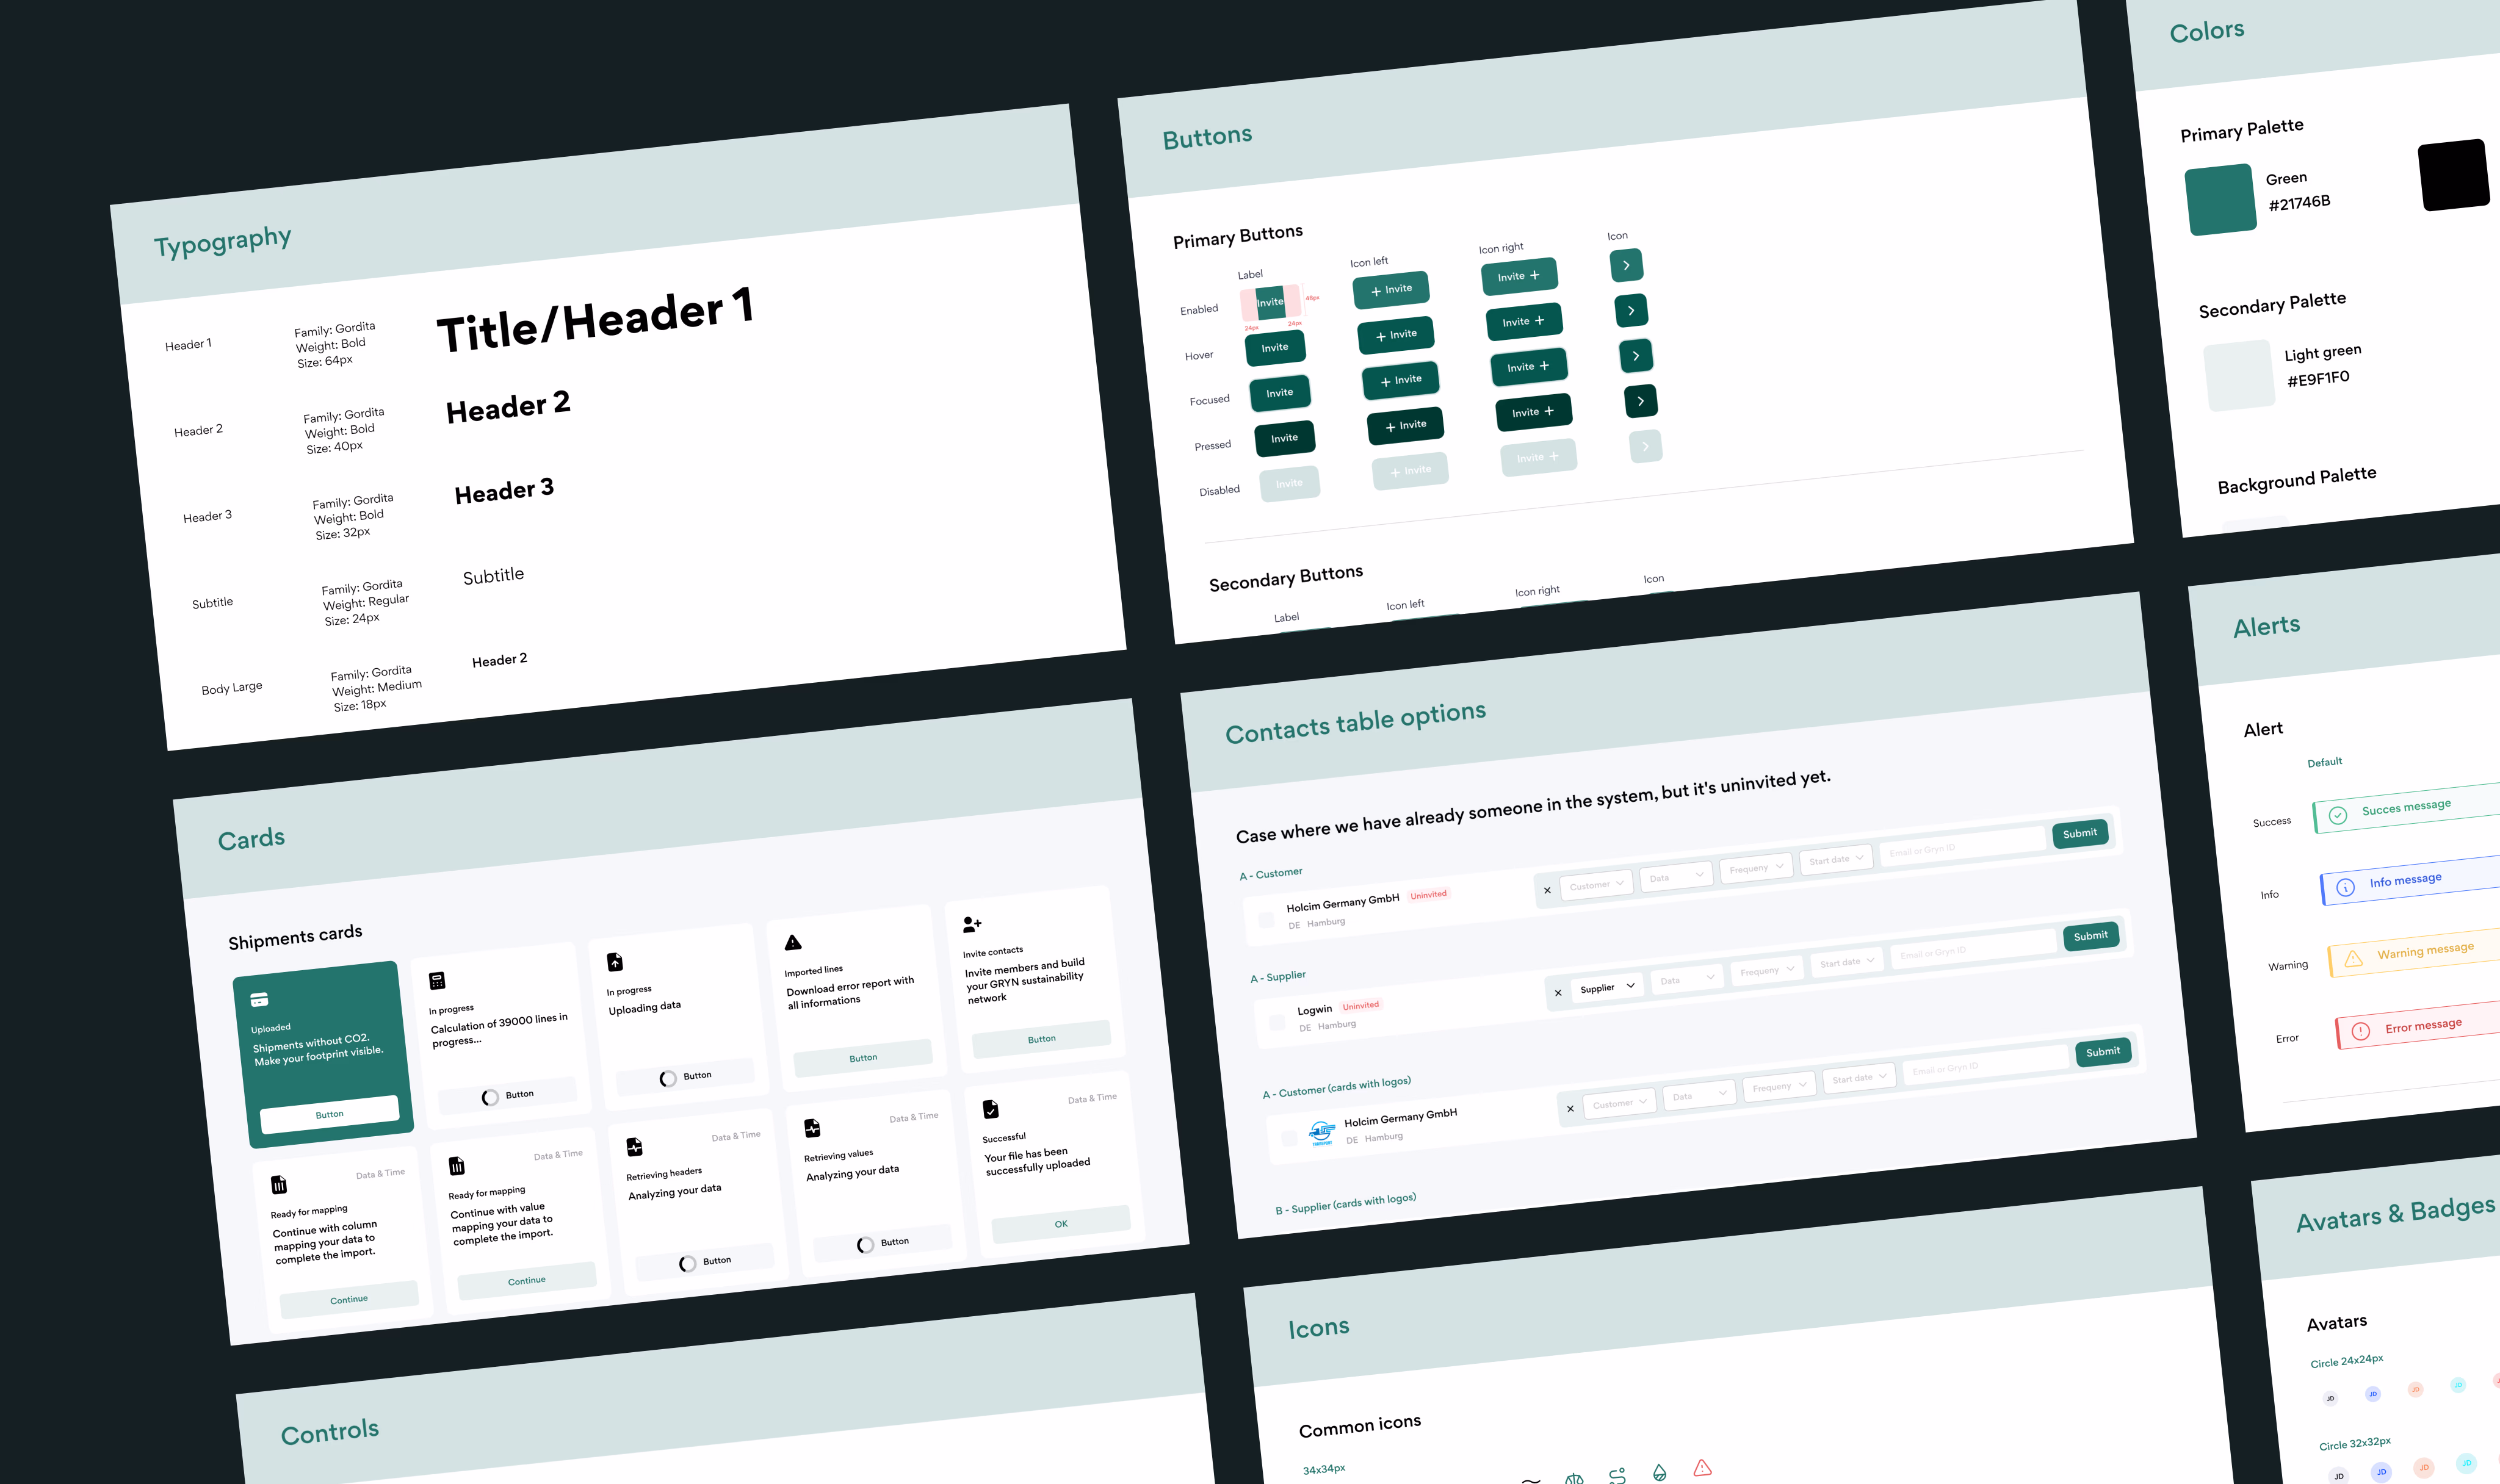Click the file-upload icon on Uploading data card
This screenshot has height=1484, width=2500.
pyautogui.click(x=615, y=962)
